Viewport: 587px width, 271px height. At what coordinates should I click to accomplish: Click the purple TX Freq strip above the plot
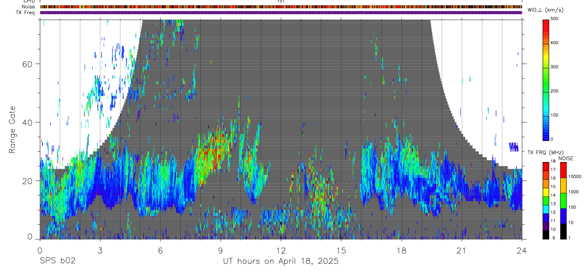(x=281, y=12)
